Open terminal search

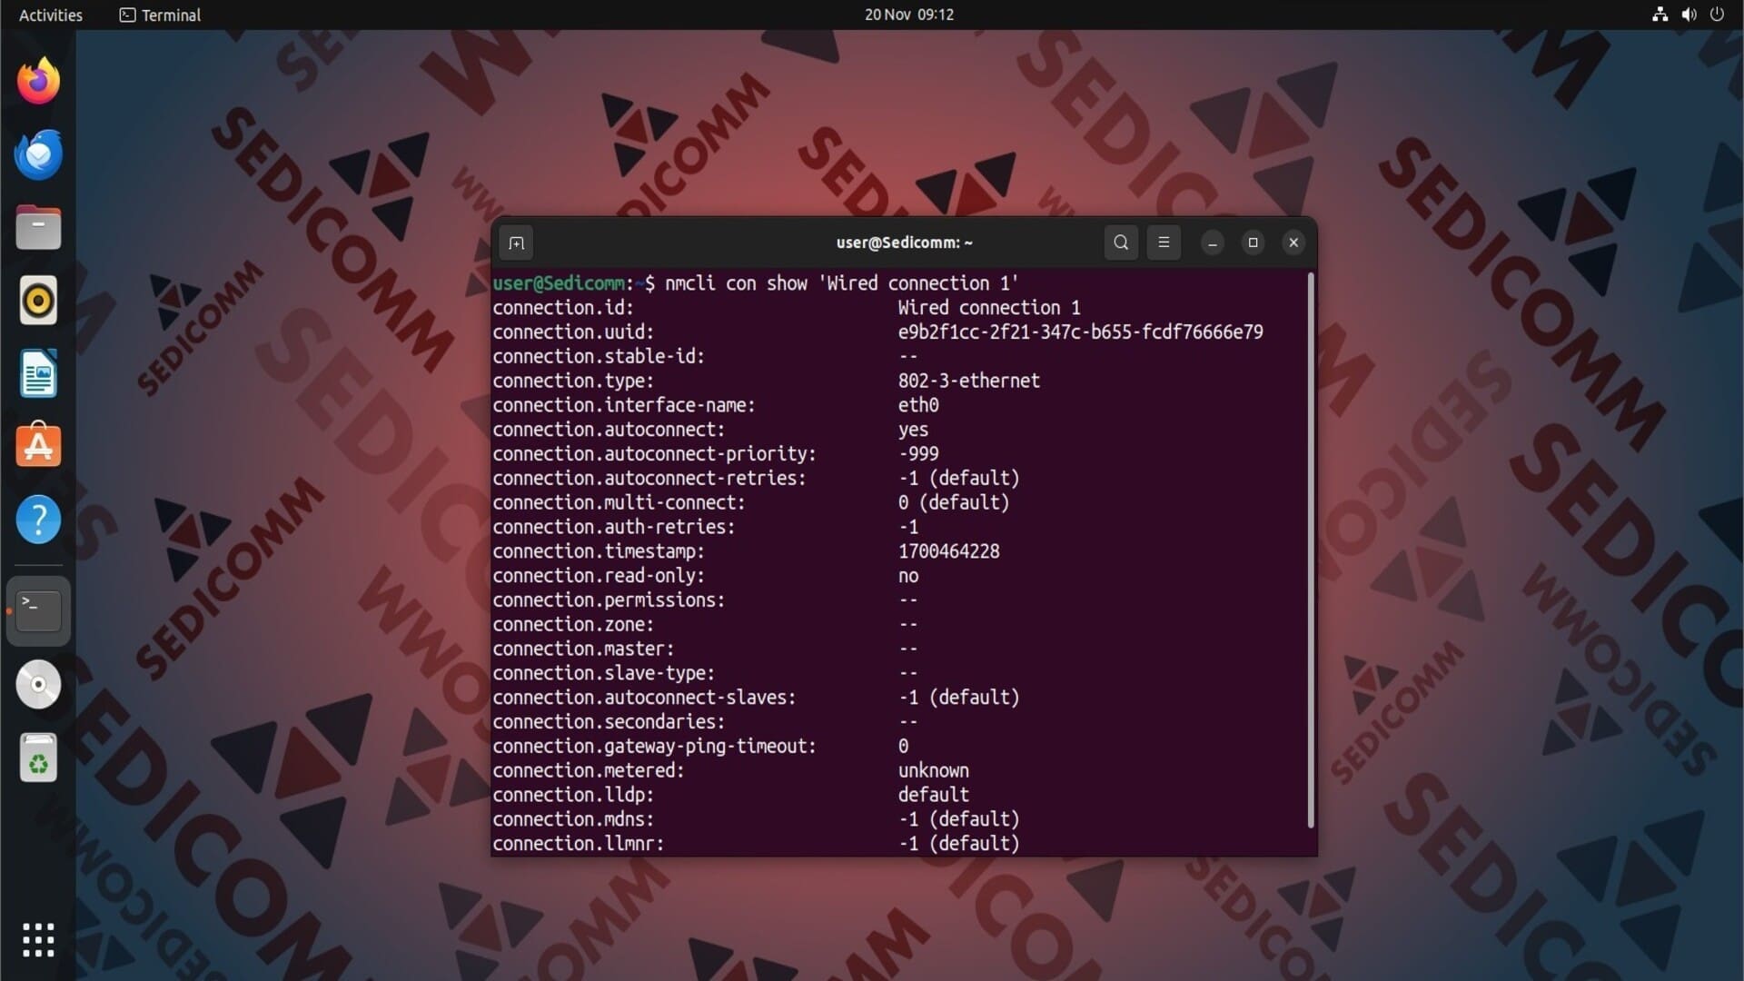pyautogui.click(x=1121, y=243)
